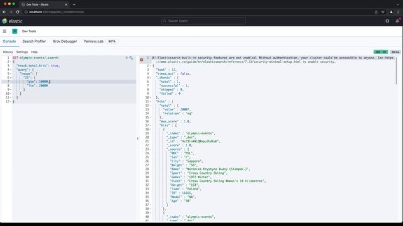The height and width of the screenshot is (226, 403).
Task: Open the wrench actions menu in editor
Action: [132, 58]
